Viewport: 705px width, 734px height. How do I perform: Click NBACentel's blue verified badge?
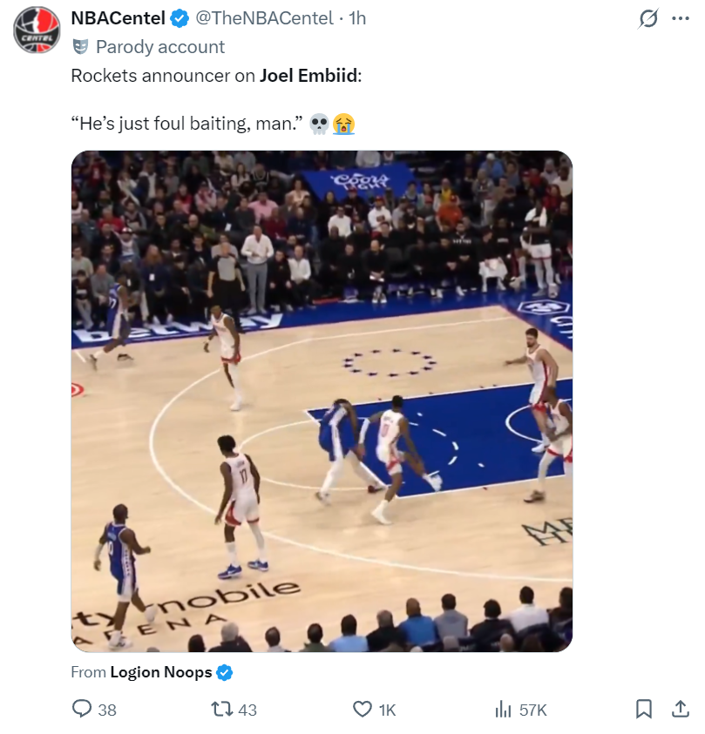point(180,18)
